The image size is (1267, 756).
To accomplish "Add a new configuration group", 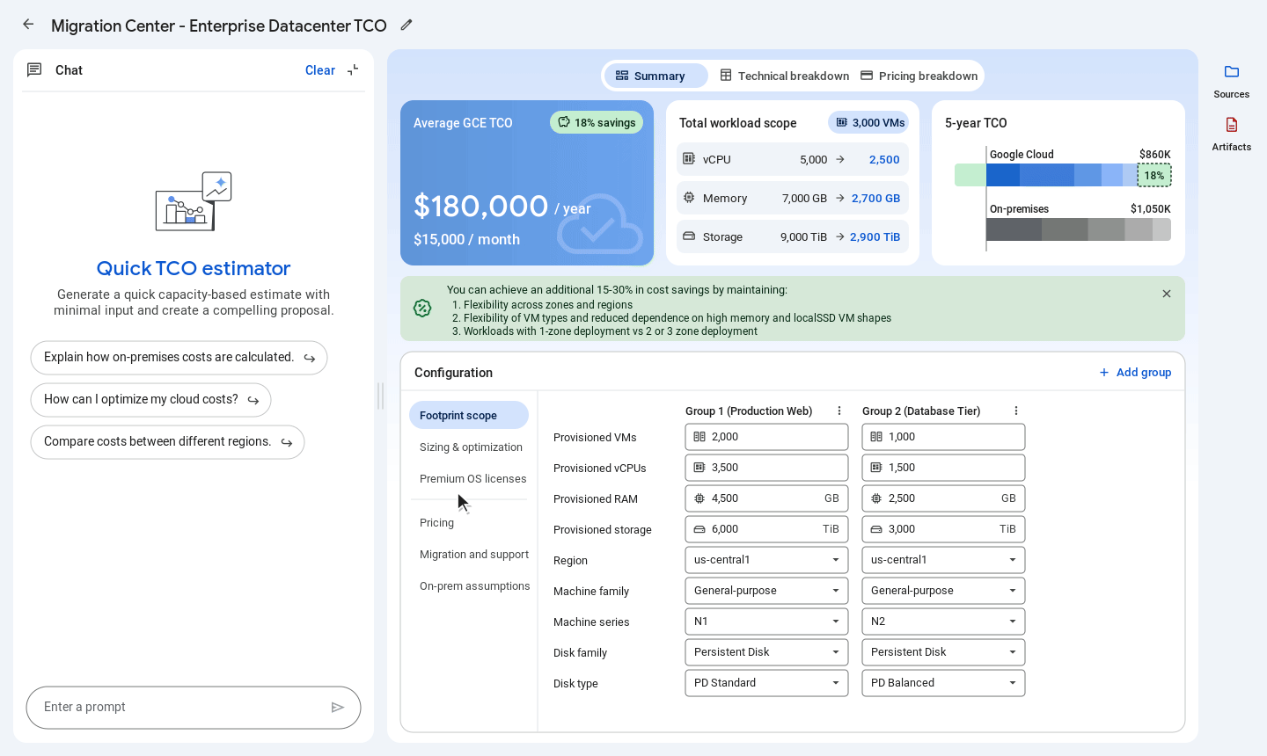I will tap(1135, 372).
